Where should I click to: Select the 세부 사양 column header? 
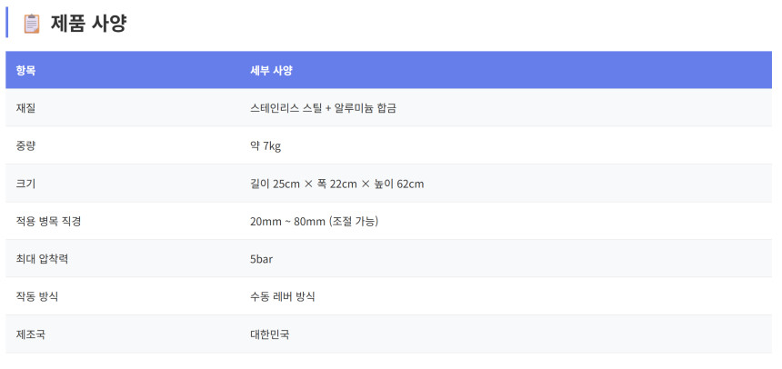(271, 70)
